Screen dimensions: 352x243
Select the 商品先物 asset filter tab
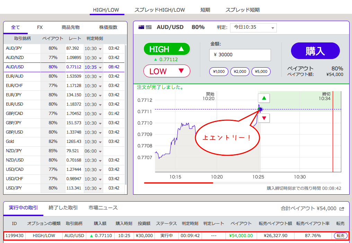pyautogui.click(x=71, y=27)
